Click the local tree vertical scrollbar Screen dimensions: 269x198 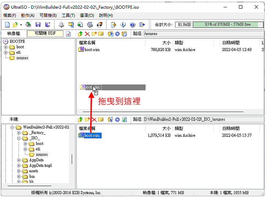72,159
